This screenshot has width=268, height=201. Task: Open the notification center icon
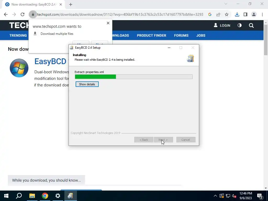[x=260, y=196]
